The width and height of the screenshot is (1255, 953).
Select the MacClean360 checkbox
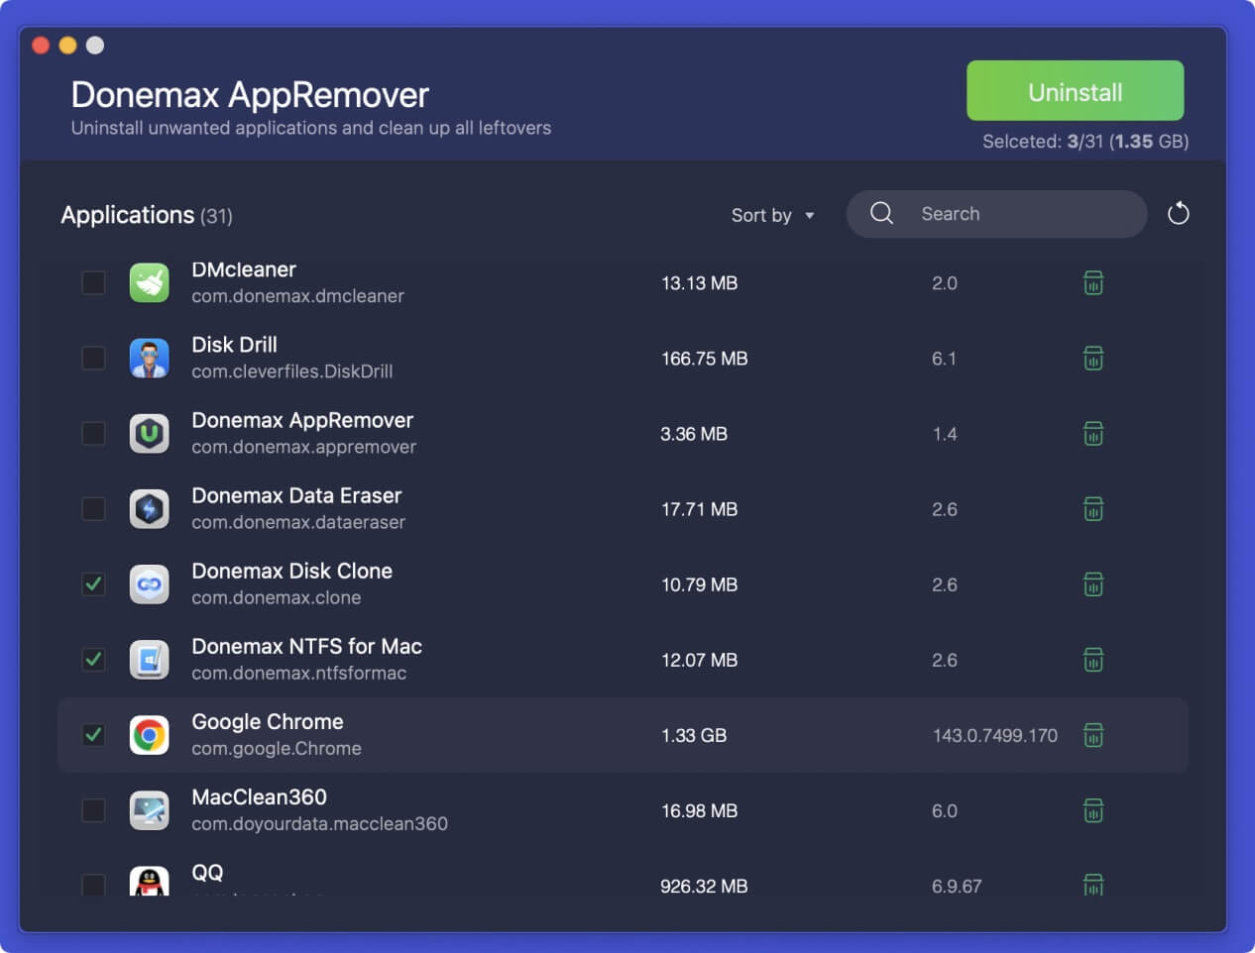[93, 810]
